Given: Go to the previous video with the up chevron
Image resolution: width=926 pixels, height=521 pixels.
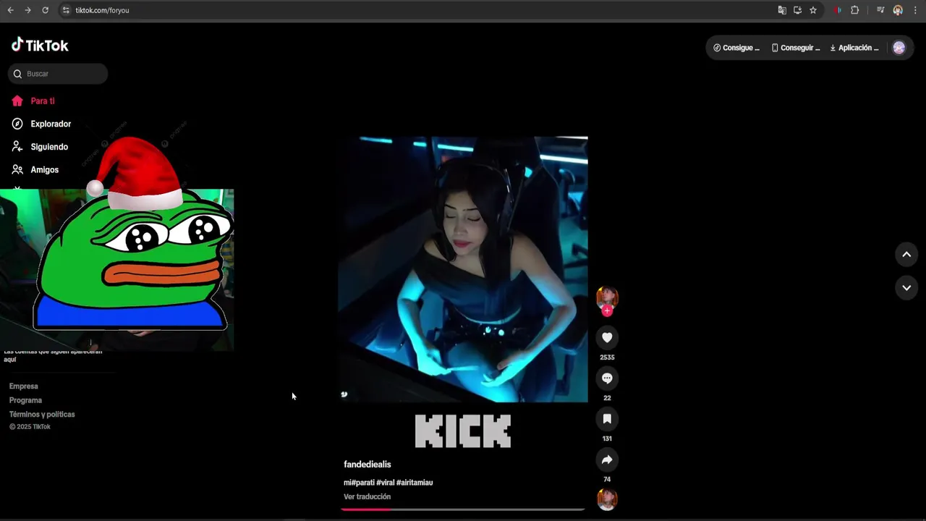Looking at the screenshot, I should (x=906, y=254).
